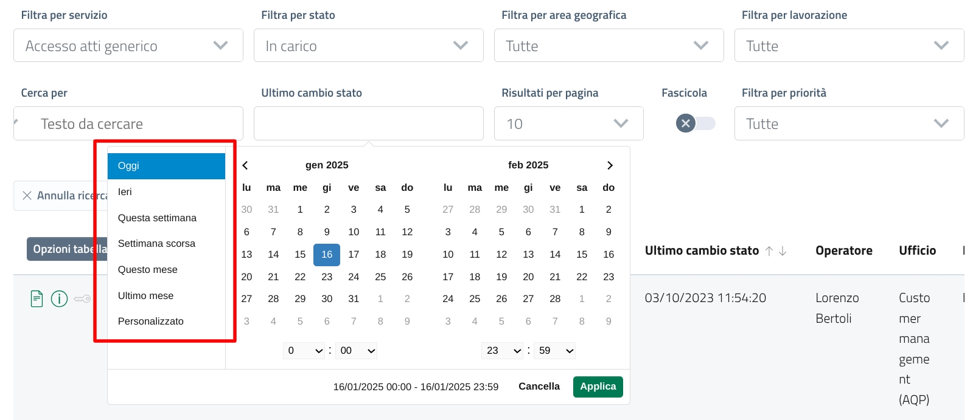Screen dimensions: 973x420
Task: Click the X icon on Annulla ricerca
Action: point(27,196)
